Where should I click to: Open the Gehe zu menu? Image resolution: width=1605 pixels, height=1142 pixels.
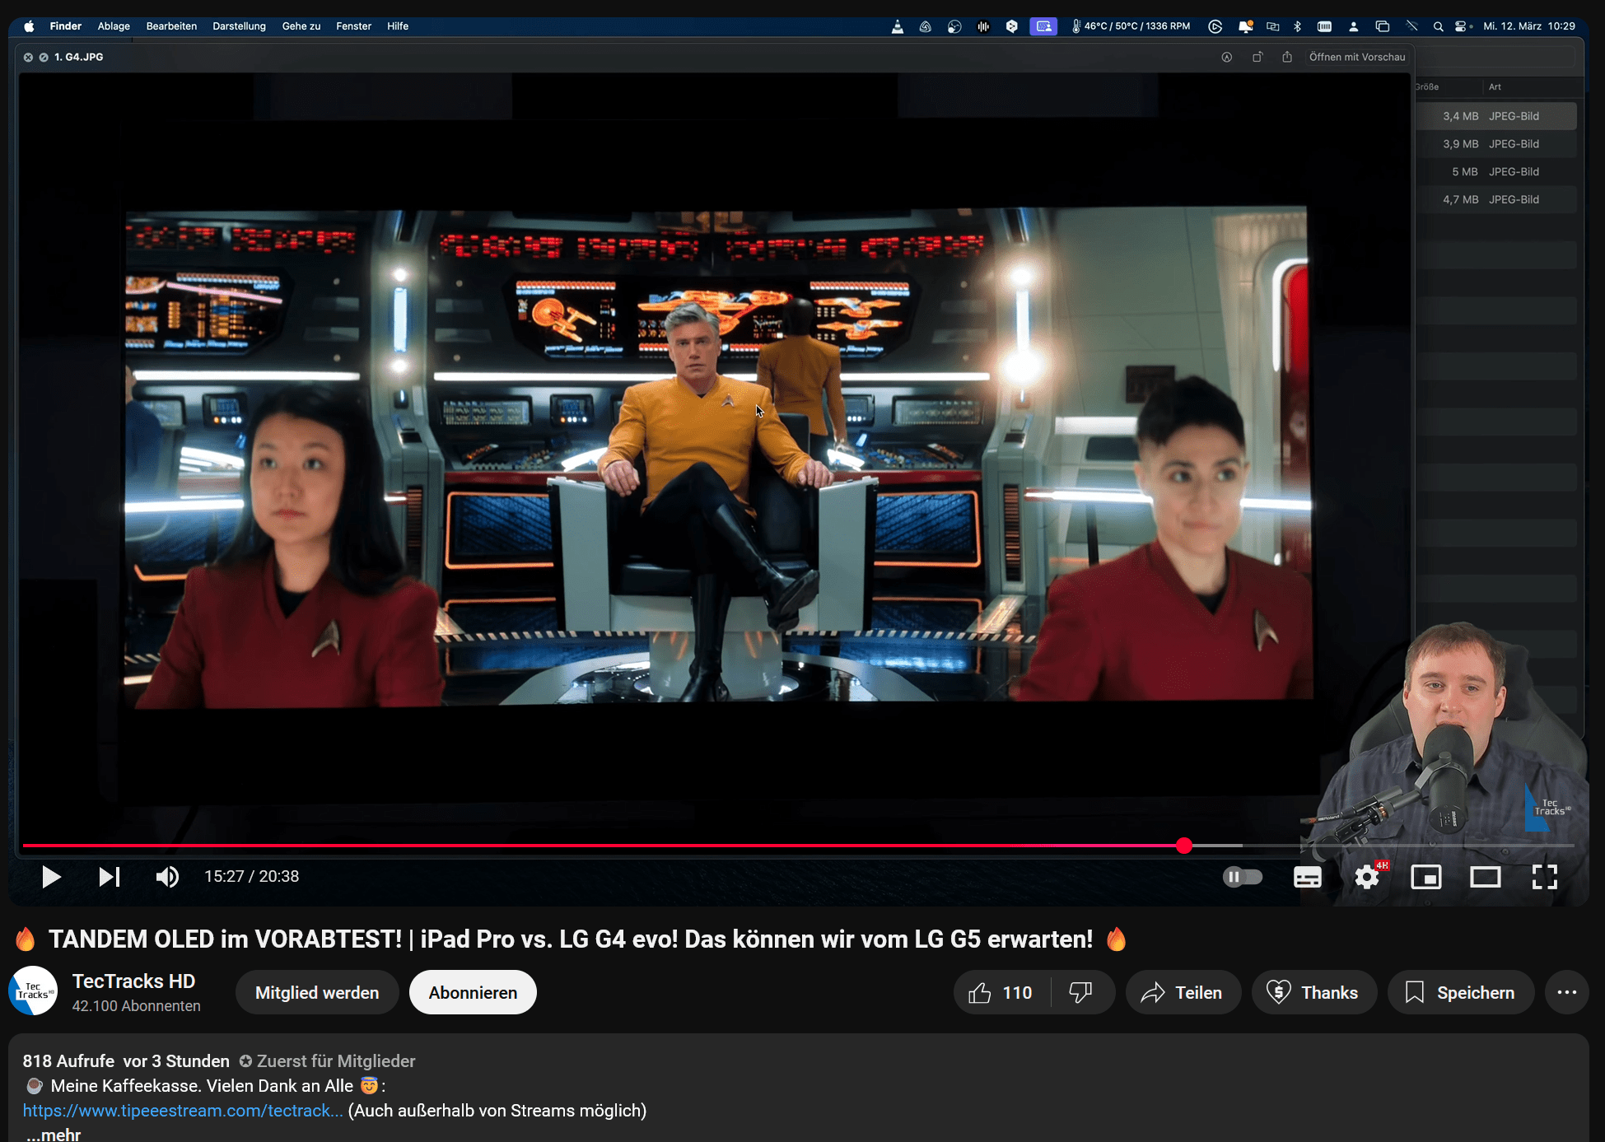click(x=301, y=26)
